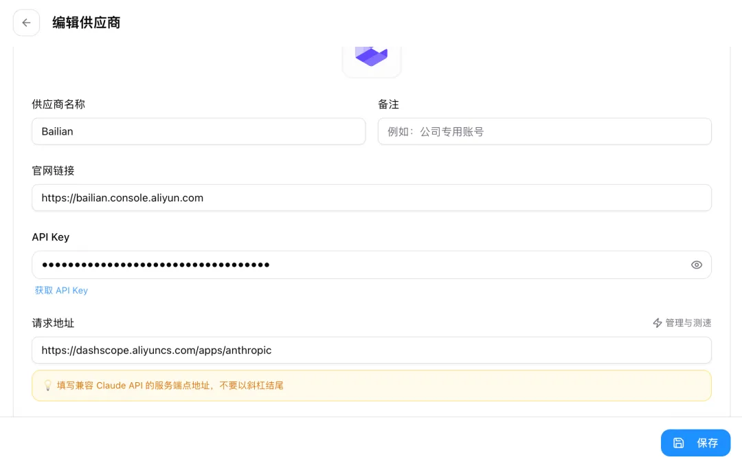Click the lightbulb hint icon
Image resolution: width=742 pixels, height=464 pixels.
48,386
